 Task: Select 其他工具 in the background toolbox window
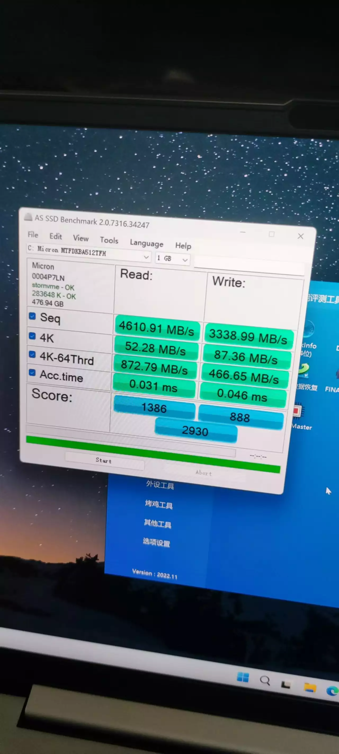[157, 524]
